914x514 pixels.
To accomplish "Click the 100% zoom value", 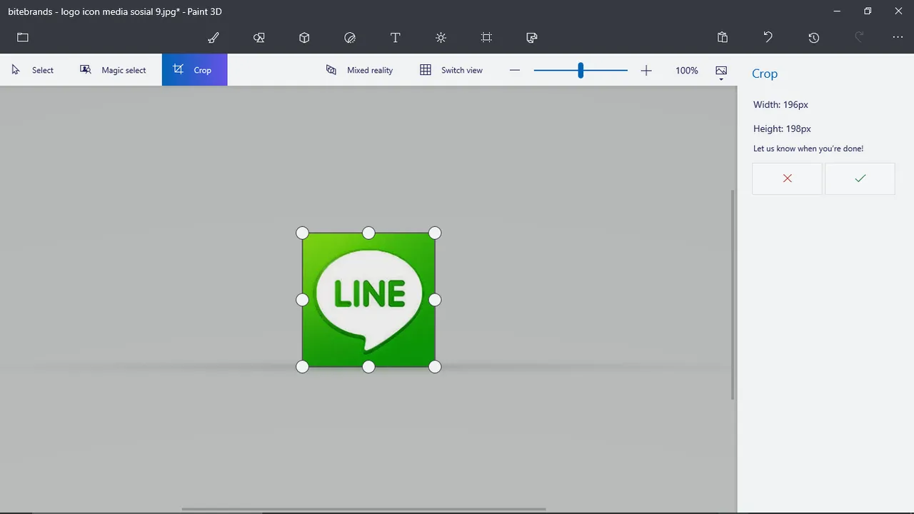I will coord(687,70).
